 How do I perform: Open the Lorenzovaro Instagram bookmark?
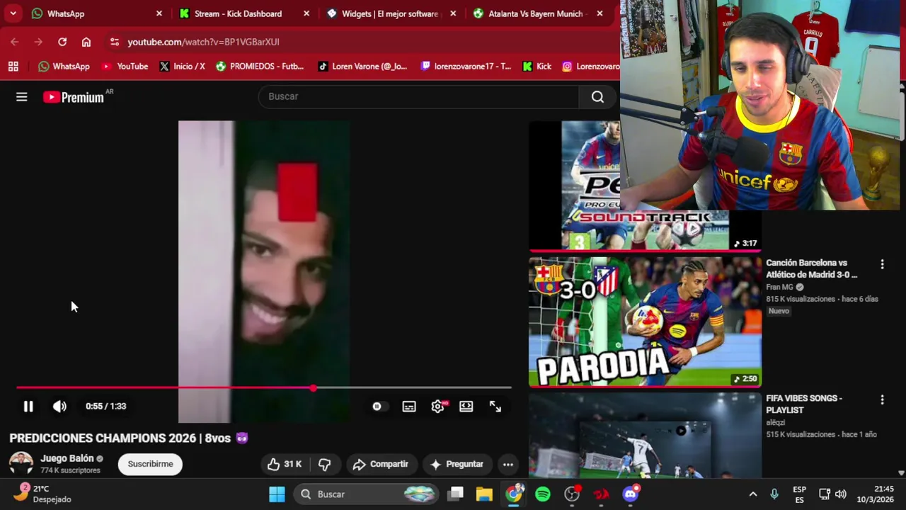(x=591, y=66)
